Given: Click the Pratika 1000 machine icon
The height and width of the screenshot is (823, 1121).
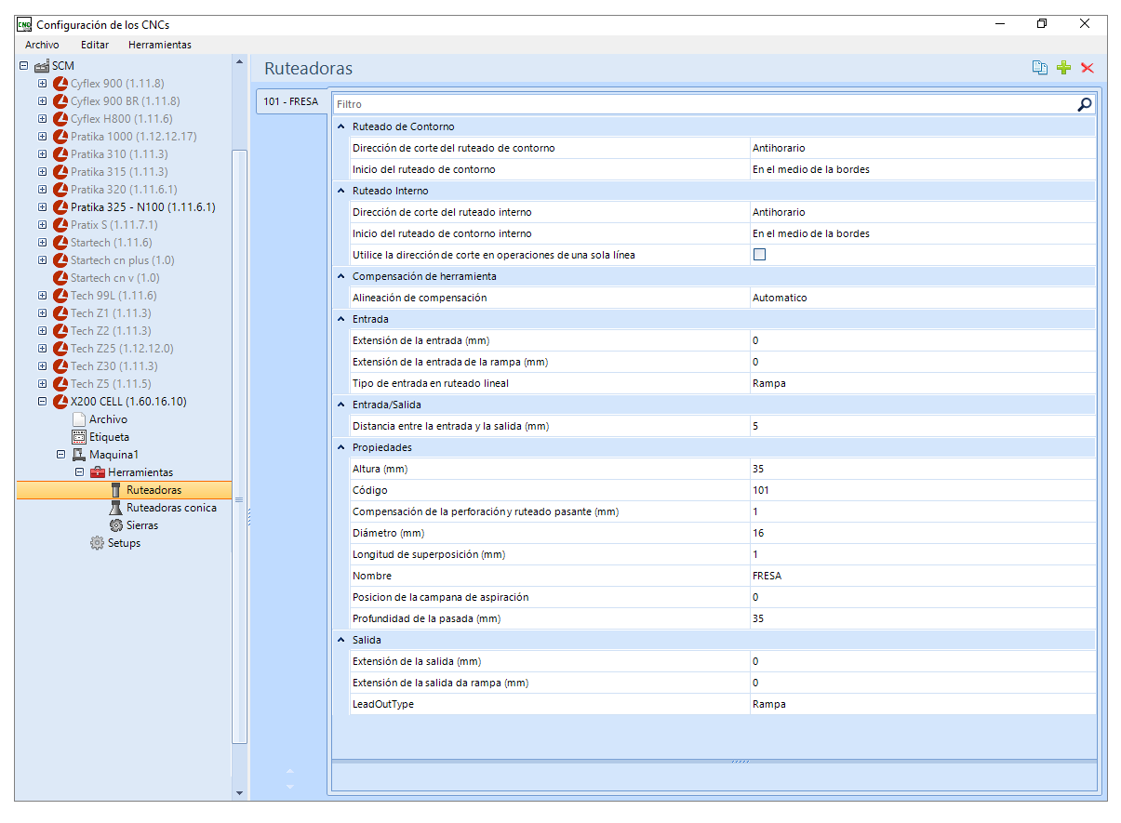Looking at the screenshot, I should 61,137.
